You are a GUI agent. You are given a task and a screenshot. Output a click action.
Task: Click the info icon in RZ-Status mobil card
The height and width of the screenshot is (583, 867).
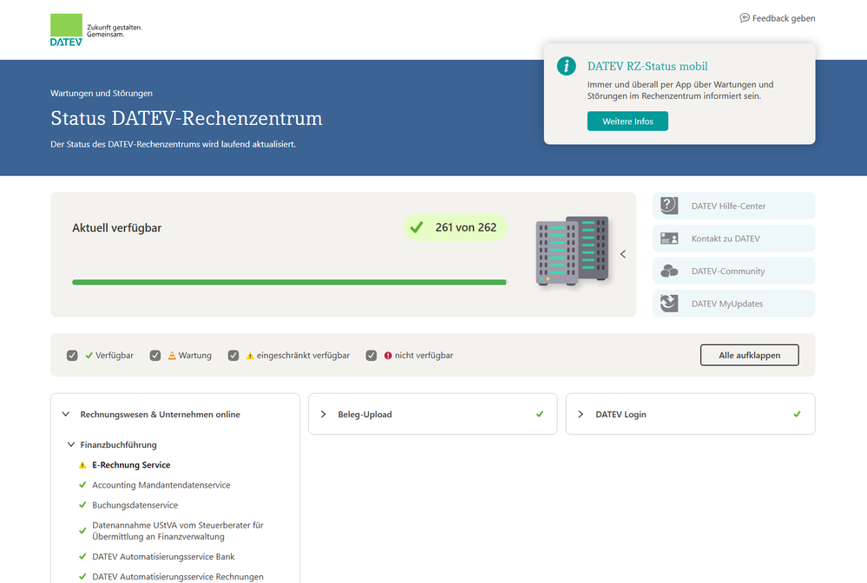566,66
